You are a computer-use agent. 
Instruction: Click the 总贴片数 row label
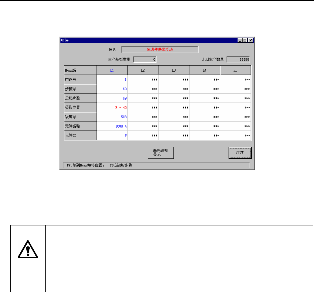[80, 98]
